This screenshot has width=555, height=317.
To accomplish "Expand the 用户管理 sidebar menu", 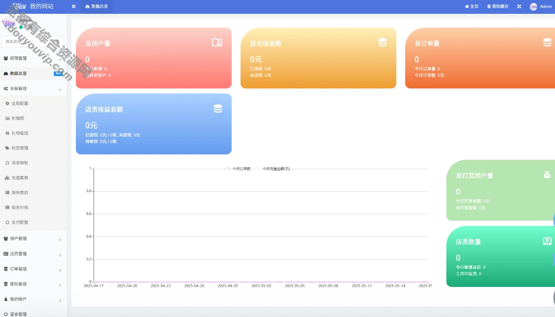I will (33, 239).
